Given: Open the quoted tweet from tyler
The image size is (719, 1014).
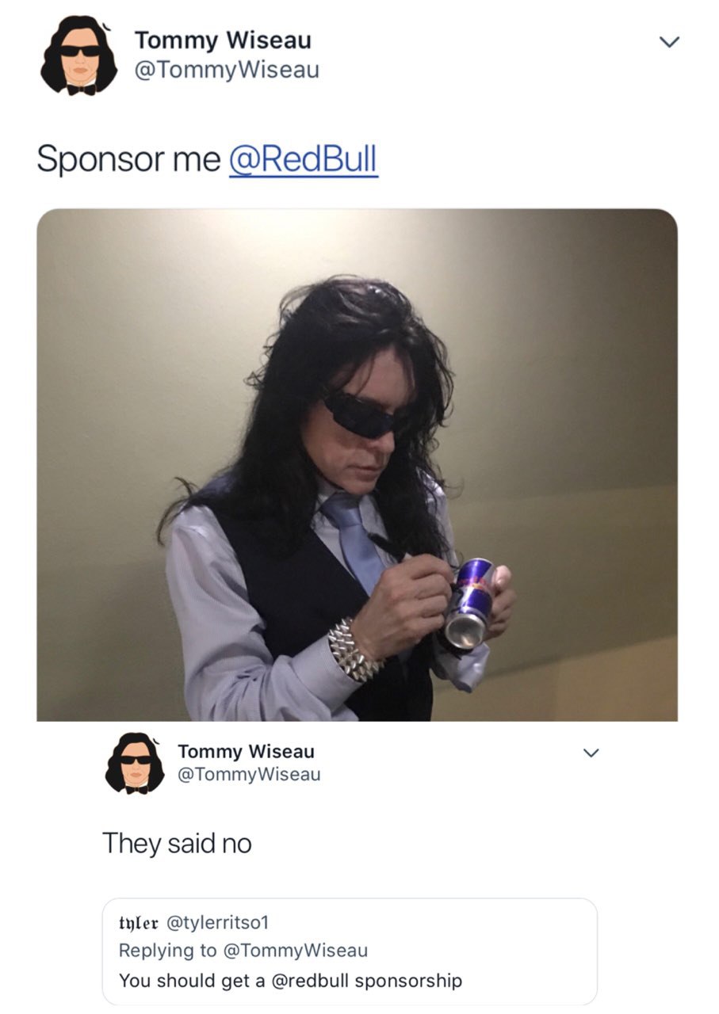Looking at the screenshot, I should pyautogui.click(x=350, y=951).
